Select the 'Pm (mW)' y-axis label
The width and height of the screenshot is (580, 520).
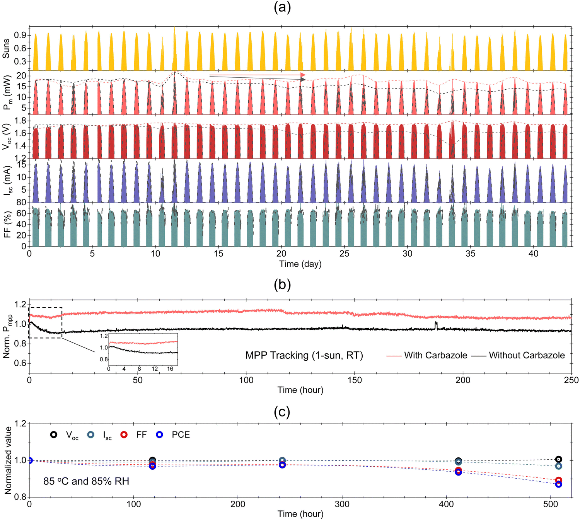[7, 92]
